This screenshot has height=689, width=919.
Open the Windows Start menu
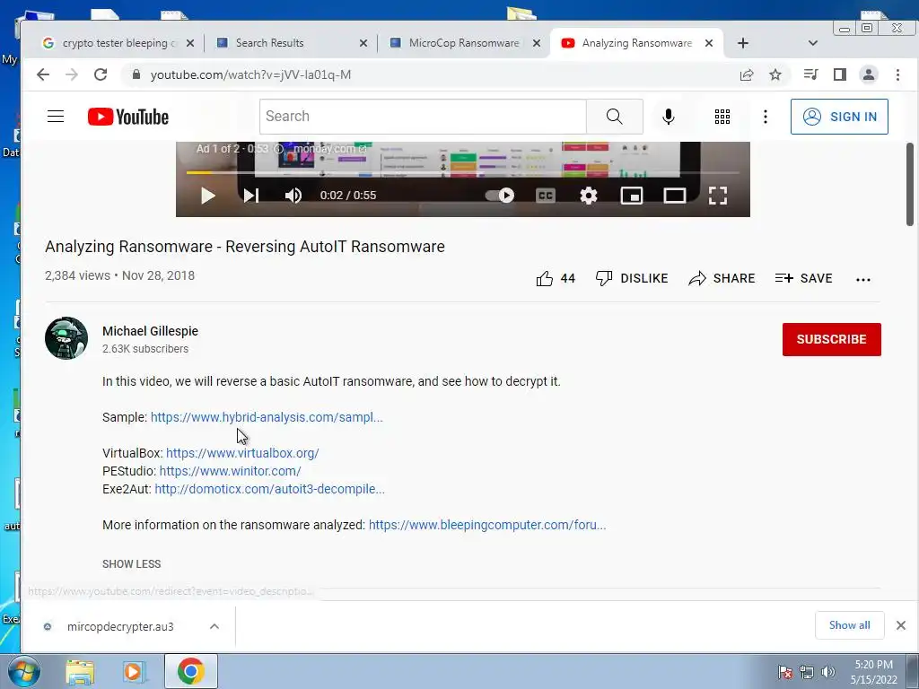(24, 671)
